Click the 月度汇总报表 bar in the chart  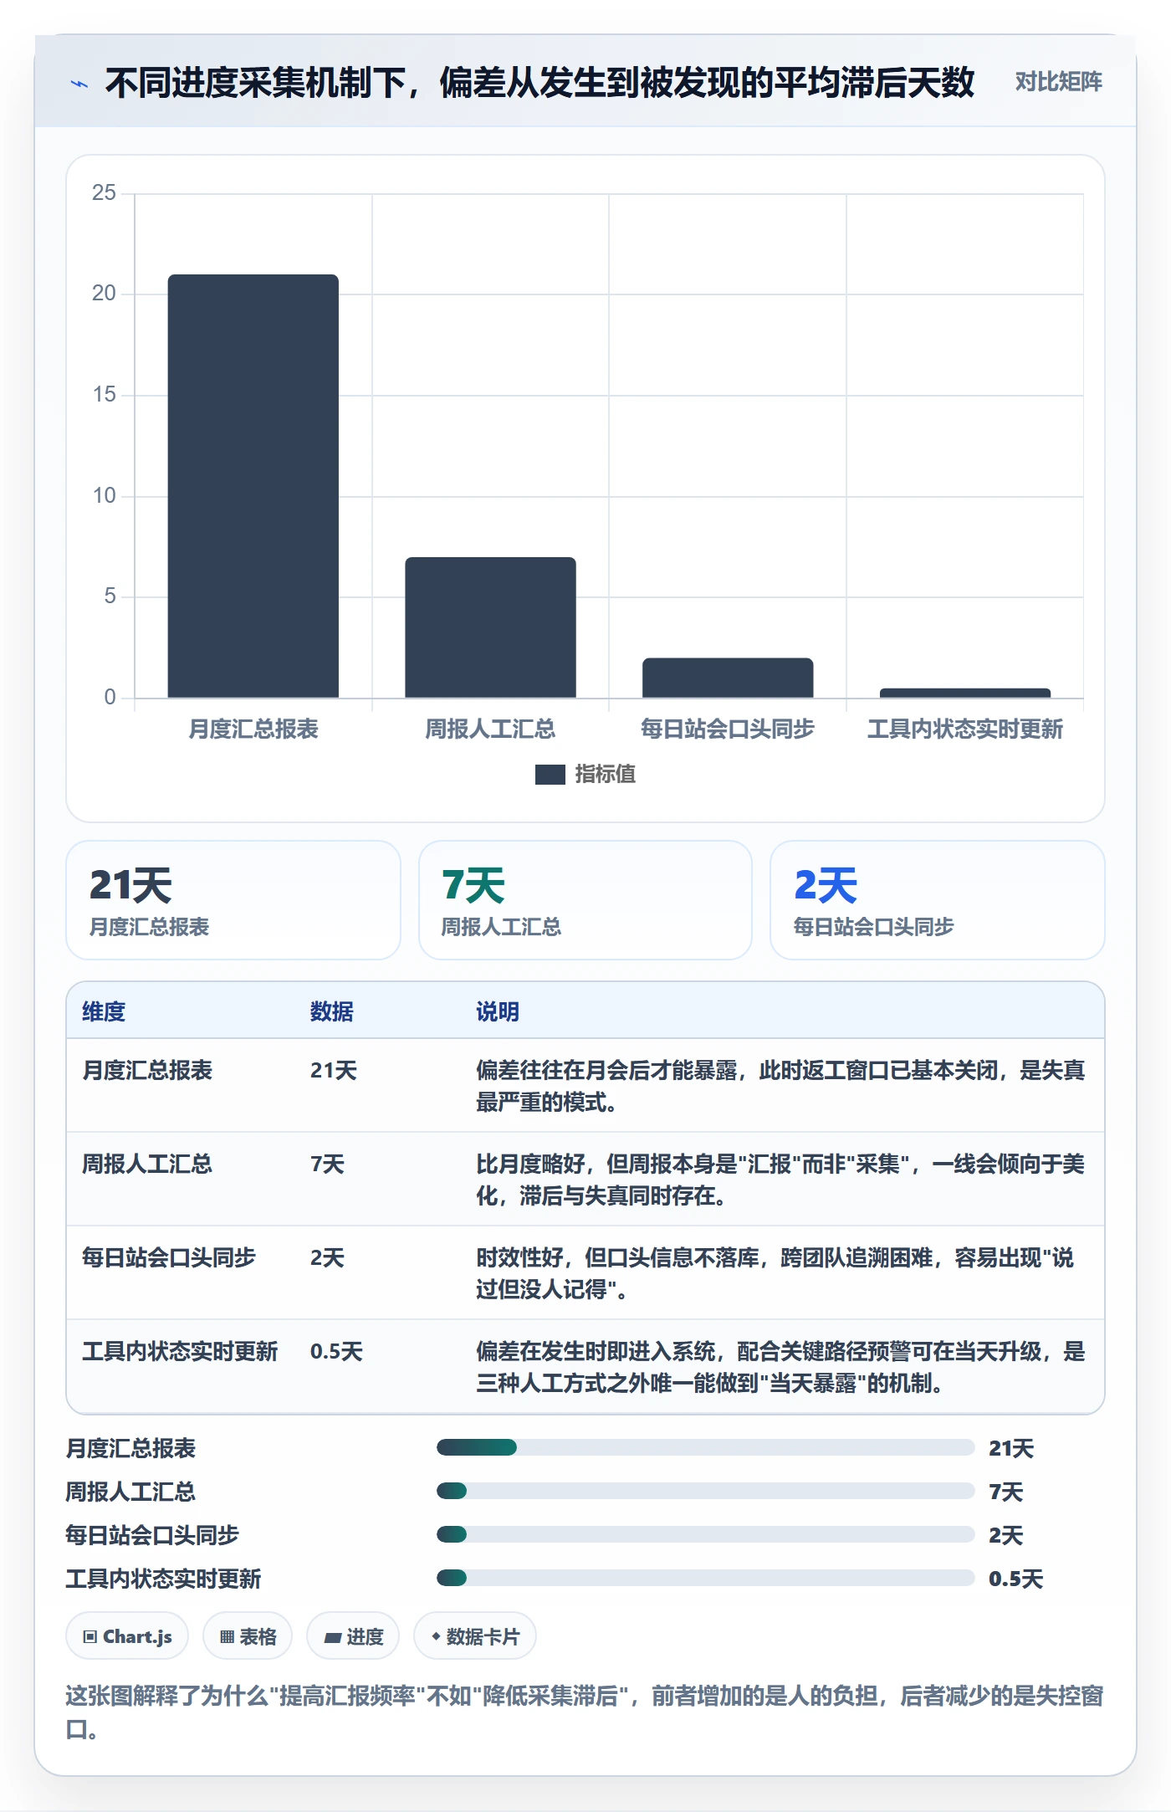(253, 486)
